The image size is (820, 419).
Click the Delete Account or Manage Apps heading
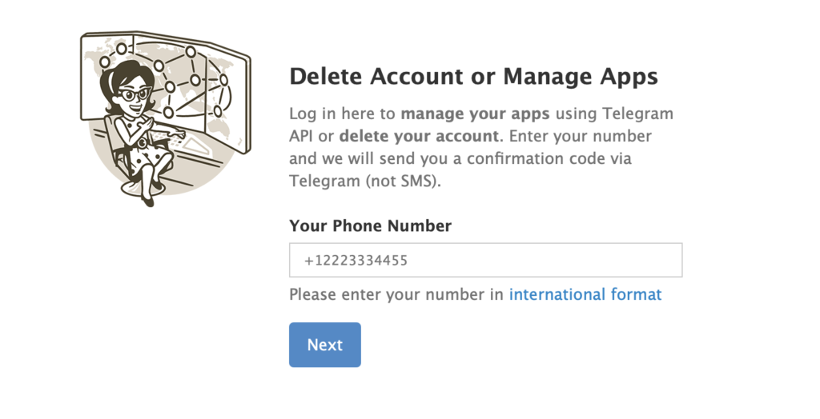473,77
